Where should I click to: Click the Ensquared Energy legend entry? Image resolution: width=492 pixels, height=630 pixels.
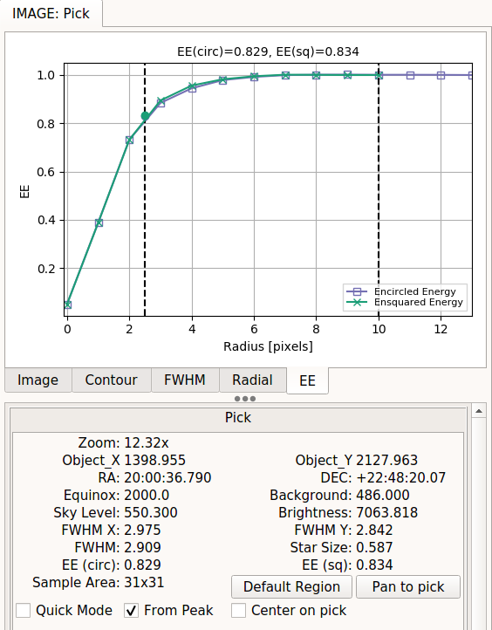pos(405,302)
